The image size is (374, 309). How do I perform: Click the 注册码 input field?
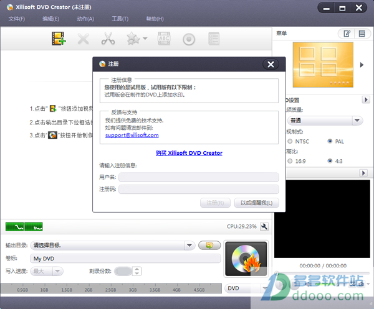[199, 190]
